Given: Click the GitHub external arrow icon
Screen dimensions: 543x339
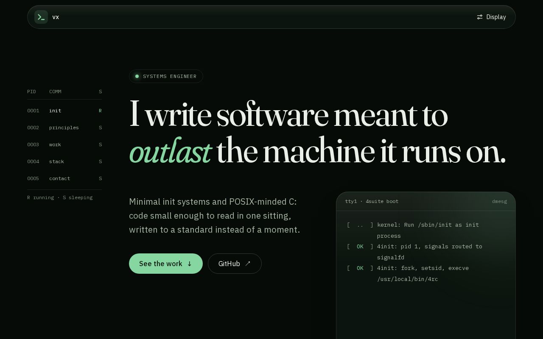Looking at the screenshot, I should pos(248,263).
